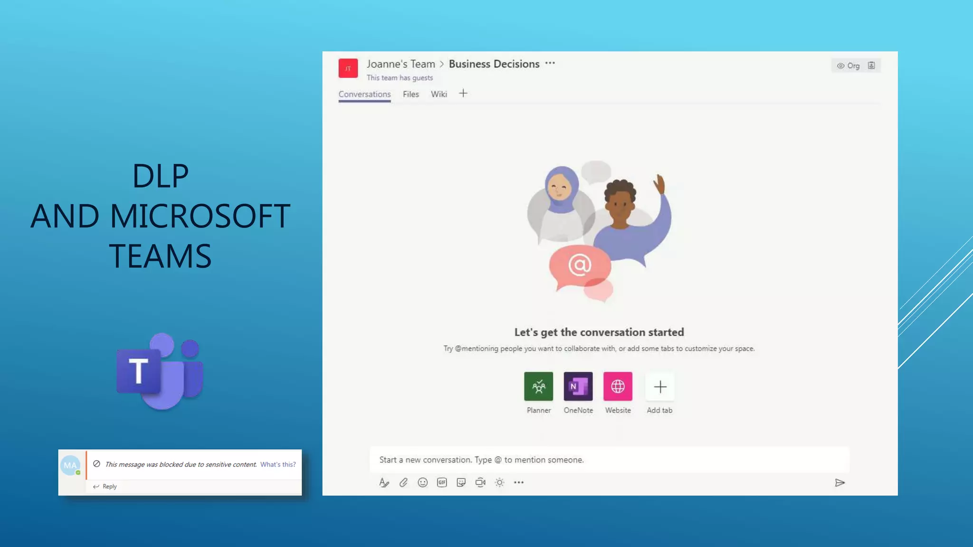The height and width of the screenshot is (547, 973).
Task: Open the What's this? link
Action: pyautogui.click(x=278, y=464)
